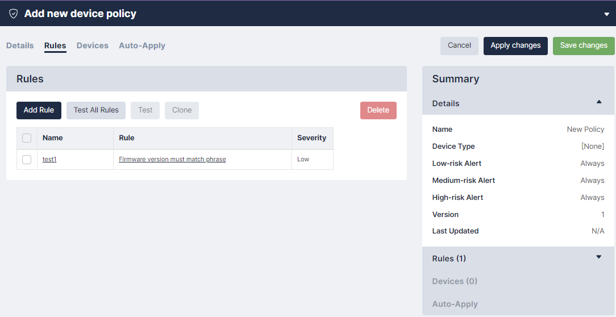Select the Rules tab
616x317 pixels.
55,45
